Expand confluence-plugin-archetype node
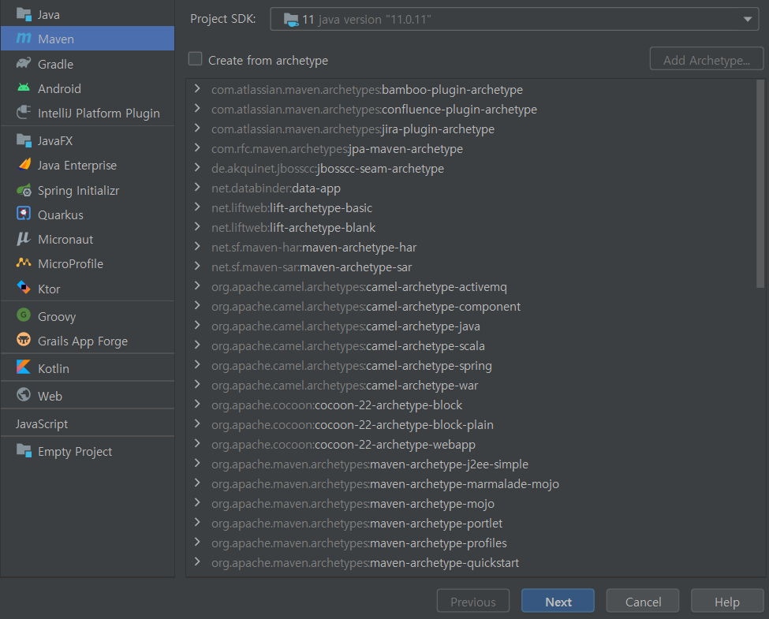The height and width of the screenshot is (619, 769). [x=197, y=108]
